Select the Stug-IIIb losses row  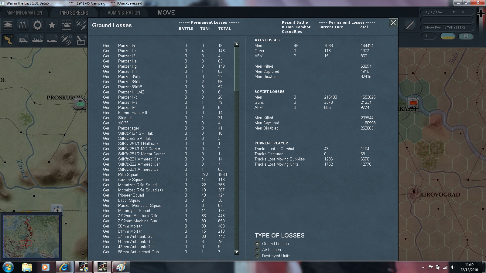166,118
